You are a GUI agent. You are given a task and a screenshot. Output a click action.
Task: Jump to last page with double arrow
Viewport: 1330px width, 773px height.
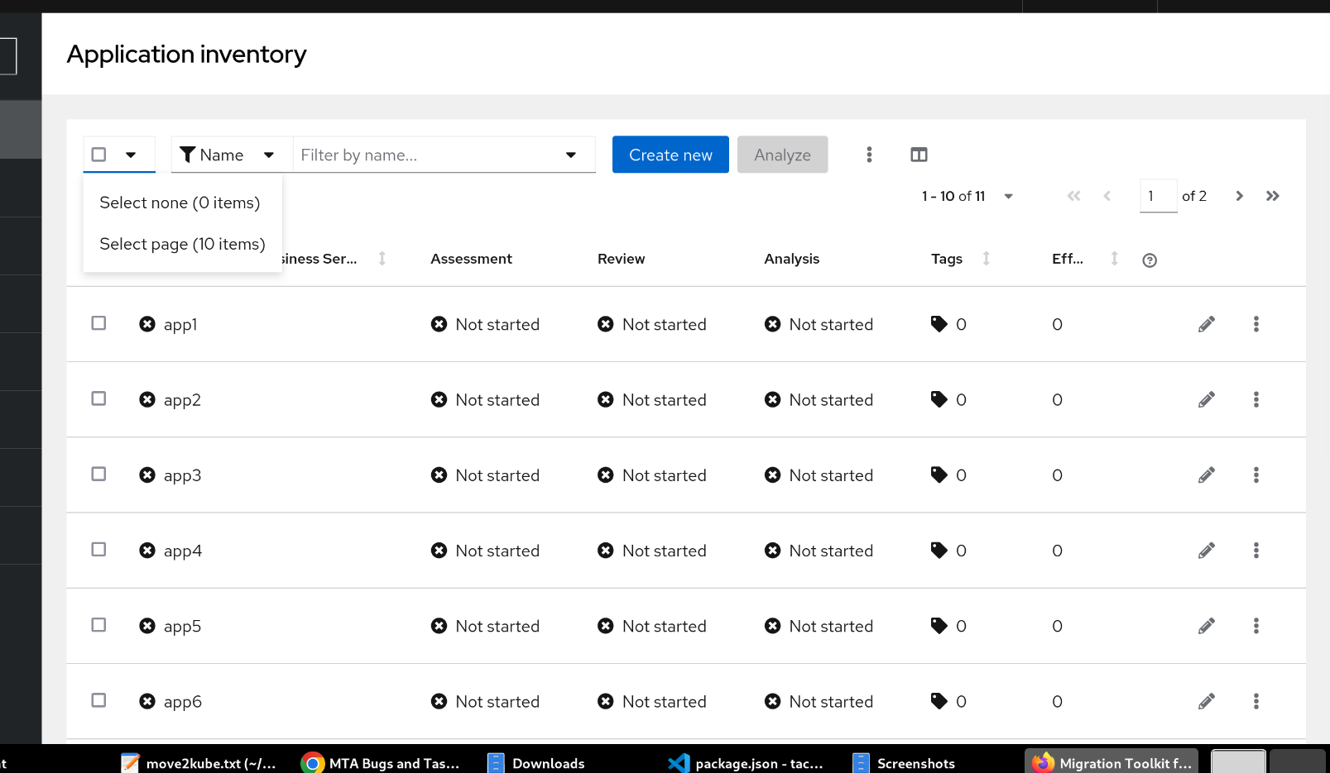(1273, 196)
